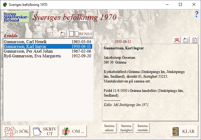Click the Mantalsskriven på samma ort line
This screenshot has width=201, height=140.
pyautogui.click(x=127, y=81)
